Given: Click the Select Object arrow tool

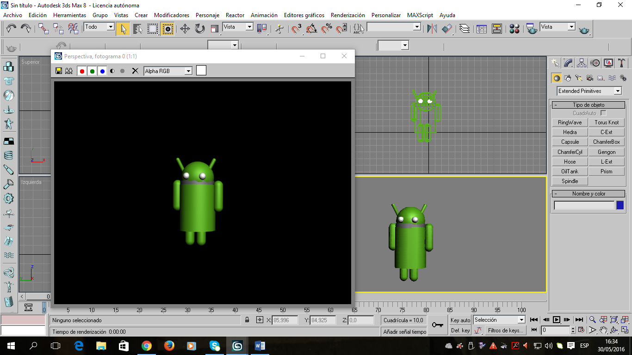Looking at the screenshot, I should [x=123, y=29].
